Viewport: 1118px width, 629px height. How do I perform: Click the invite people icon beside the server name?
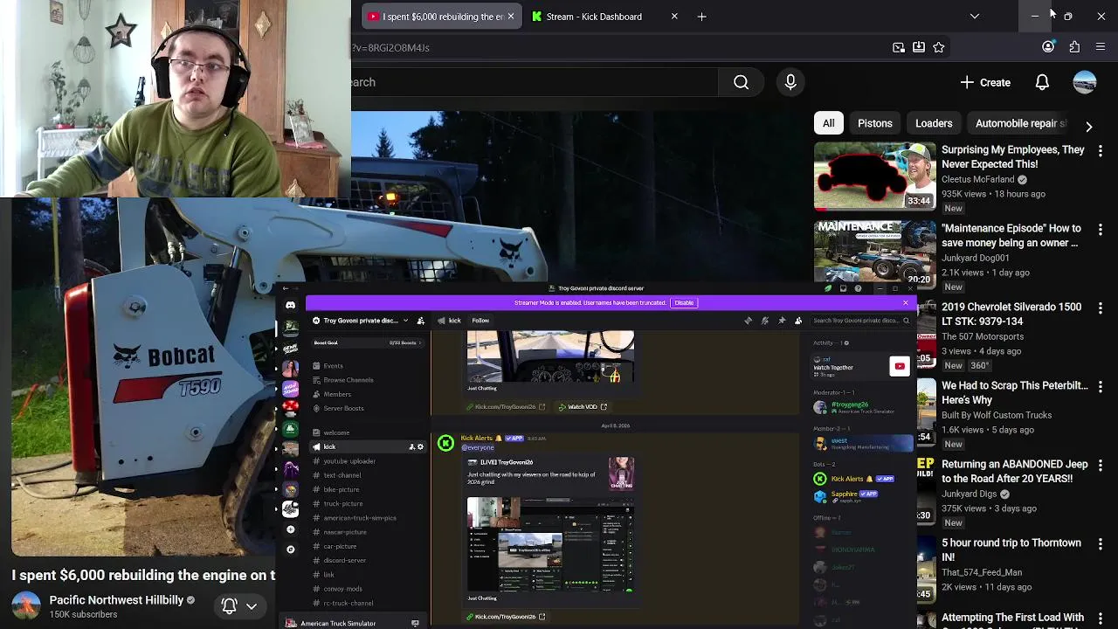[x=421, y=321]
